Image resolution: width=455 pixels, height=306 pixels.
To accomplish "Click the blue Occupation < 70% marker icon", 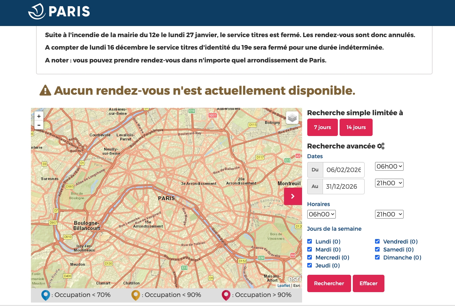I will point(46,295).
